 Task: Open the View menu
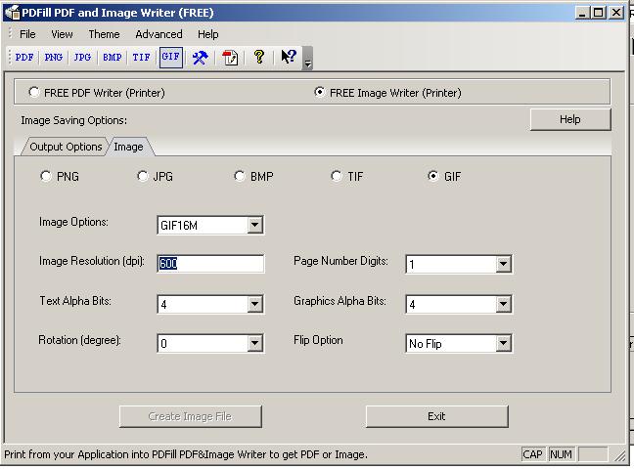click(62, 34)
